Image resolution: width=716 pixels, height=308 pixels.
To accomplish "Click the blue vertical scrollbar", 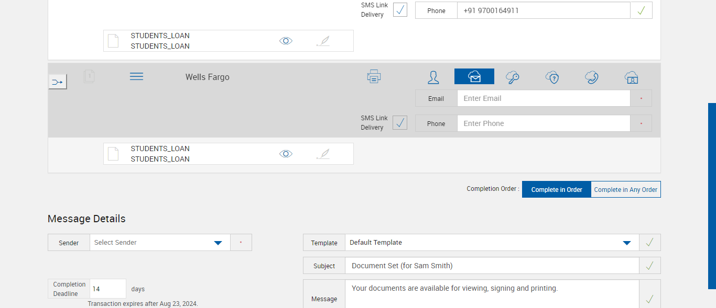I will coord(712,196).
